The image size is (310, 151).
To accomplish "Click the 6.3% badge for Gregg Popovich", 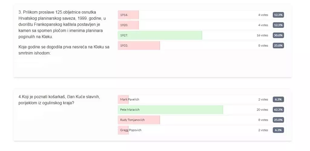I will (278, 130).
